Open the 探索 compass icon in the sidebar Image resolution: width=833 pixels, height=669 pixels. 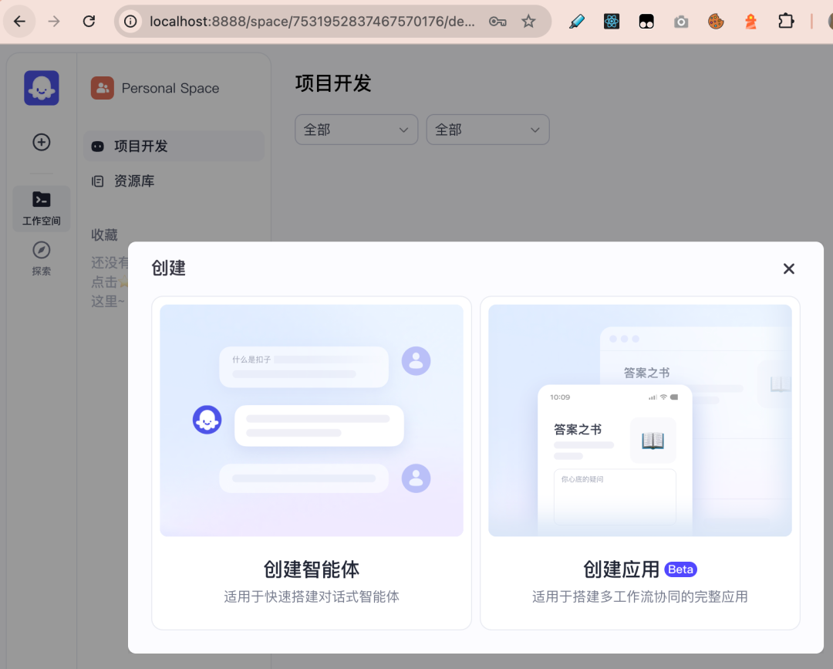pyautogui.click(x=41, y=251)
